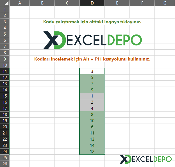Select column G header
The height and width of the screenshot is (167, 175).
coord(165,3)
